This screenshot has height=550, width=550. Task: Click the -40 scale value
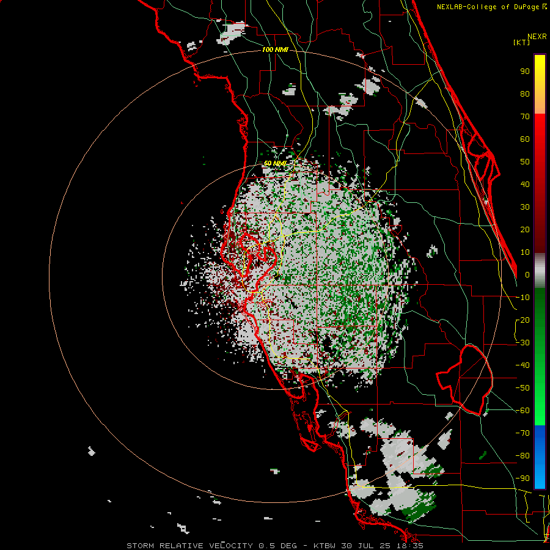click(522, 365)
